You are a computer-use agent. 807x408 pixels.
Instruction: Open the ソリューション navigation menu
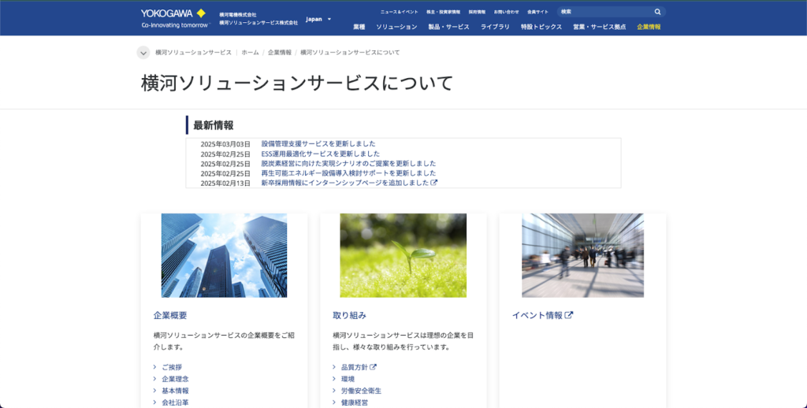(x=396, y=27)
